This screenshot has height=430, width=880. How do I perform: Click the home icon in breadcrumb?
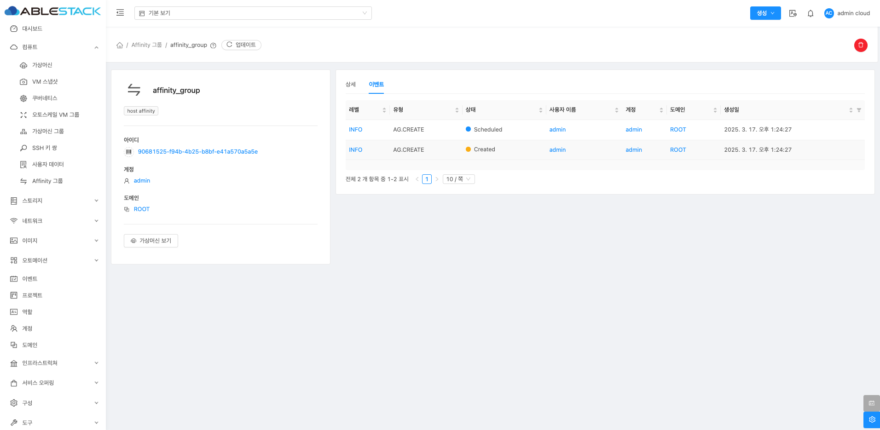(120, 45)
